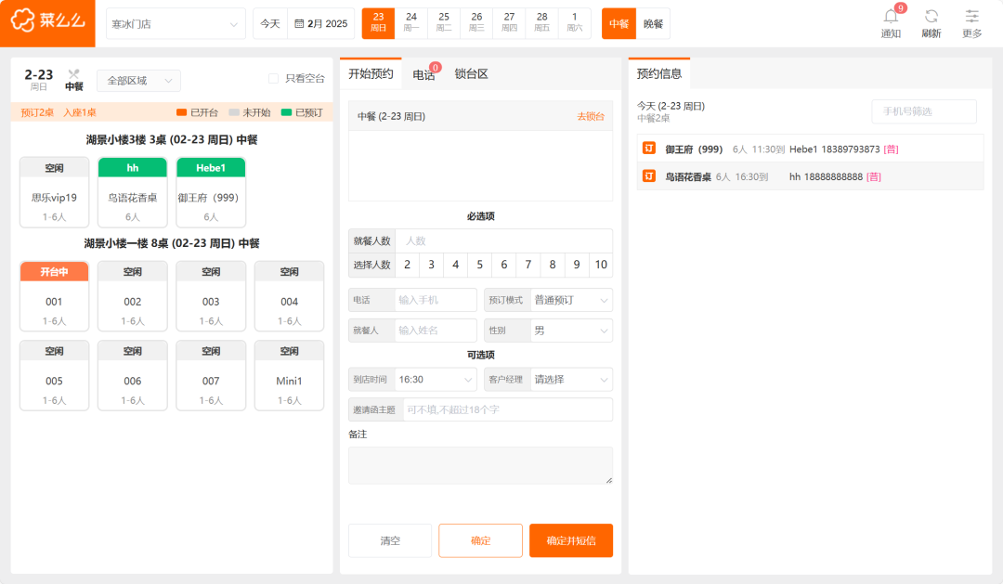Expand the 全部区域 area dropdown
The image size is (1003, 584).
coord(138,81)
